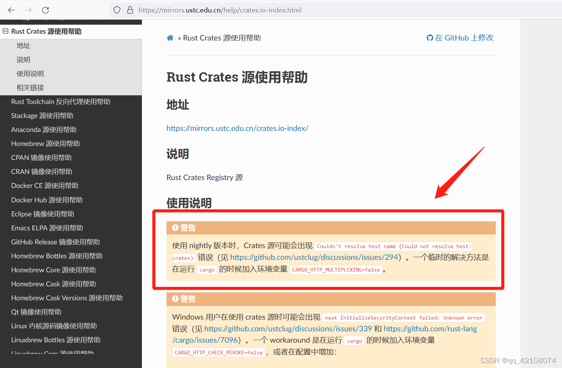
Task: Open the crates.io-index mirror link
Action: pyautogui.click(x=237, y=128)
